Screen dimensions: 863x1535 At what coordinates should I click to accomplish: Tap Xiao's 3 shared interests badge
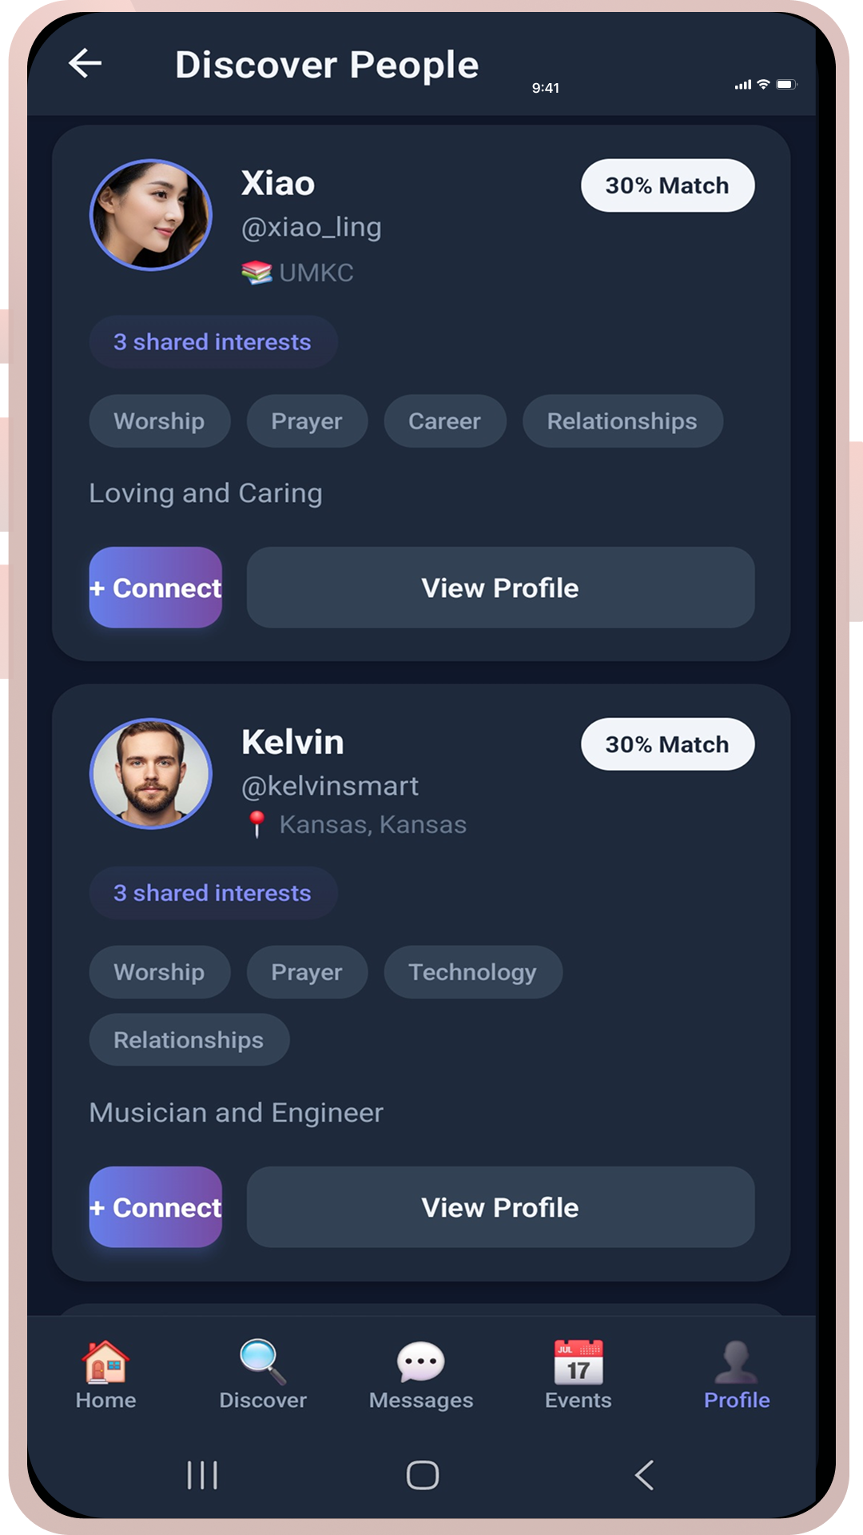[213, 341]
